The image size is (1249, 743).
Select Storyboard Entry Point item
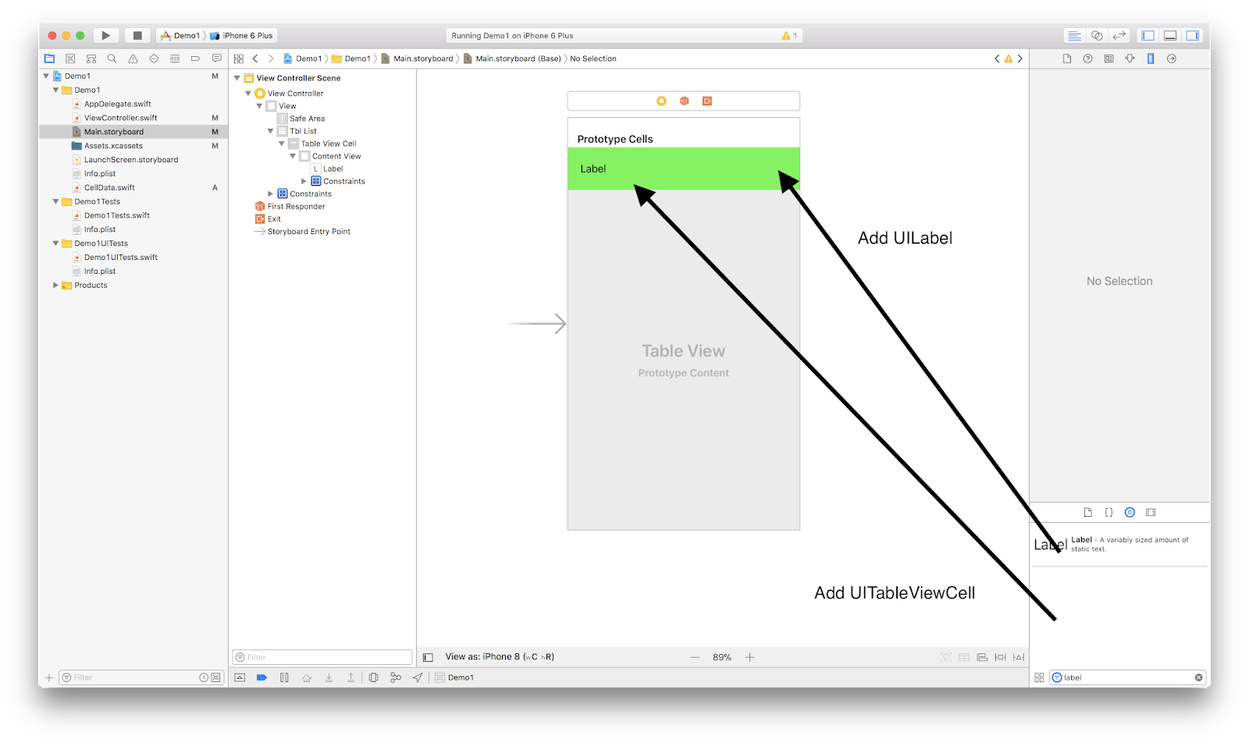308,232
